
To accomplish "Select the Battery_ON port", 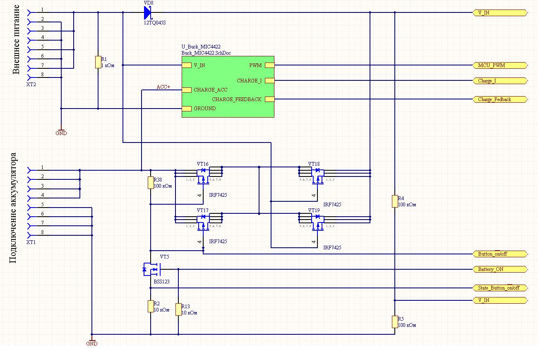I will [x=500, y=269].
